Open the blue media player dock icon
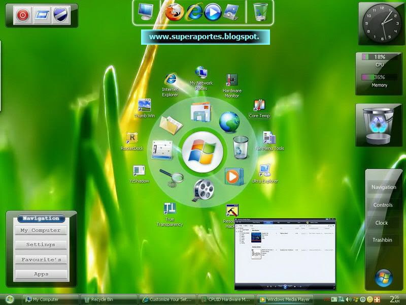This screenshot has height=305, width=406. (x=213, y=12)
